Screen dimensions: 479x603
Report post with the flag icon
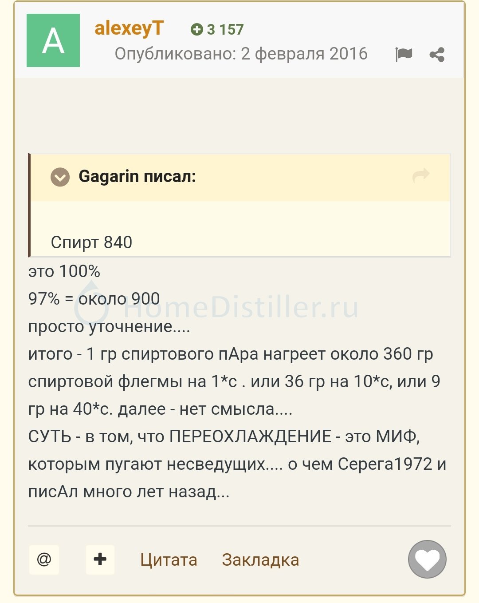click(x=404, y=54)
